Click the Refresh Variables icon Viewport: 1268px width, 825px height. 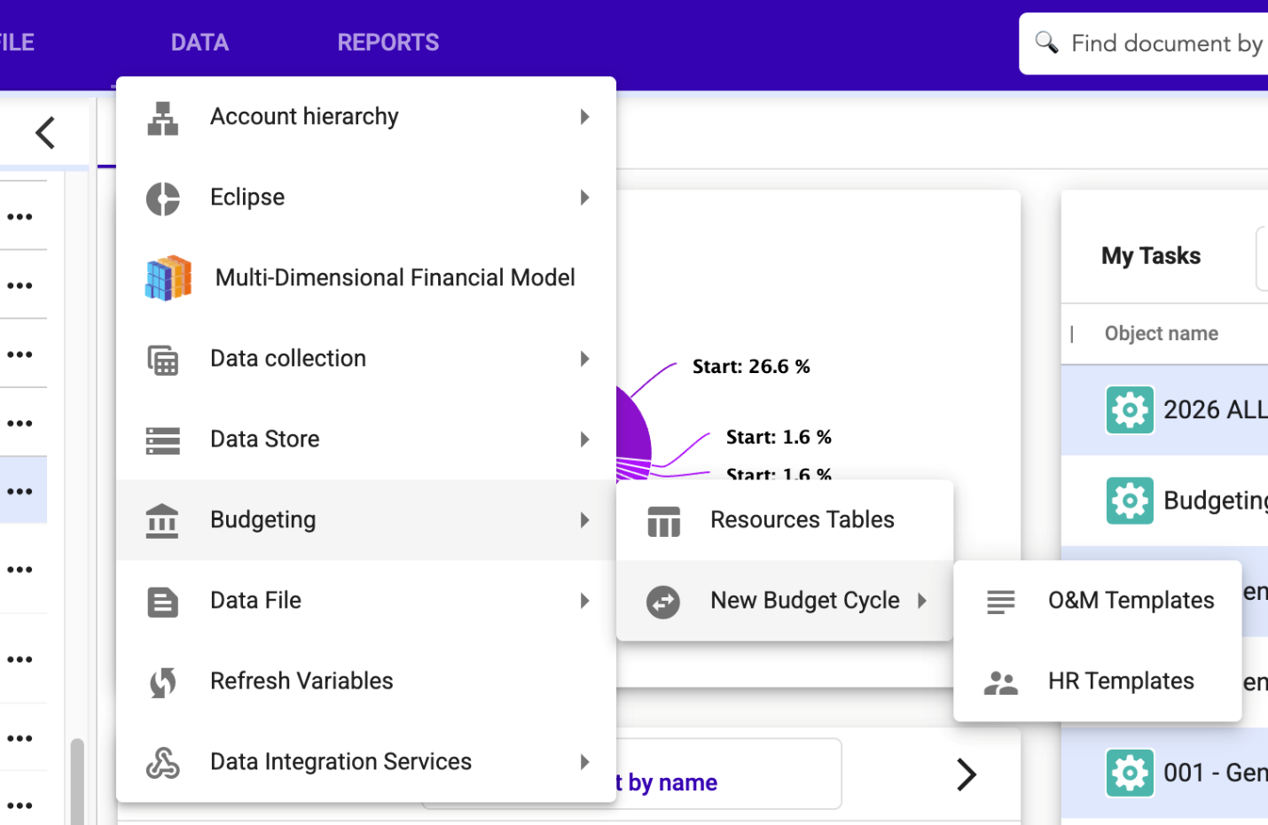click(x=162, y=682)
